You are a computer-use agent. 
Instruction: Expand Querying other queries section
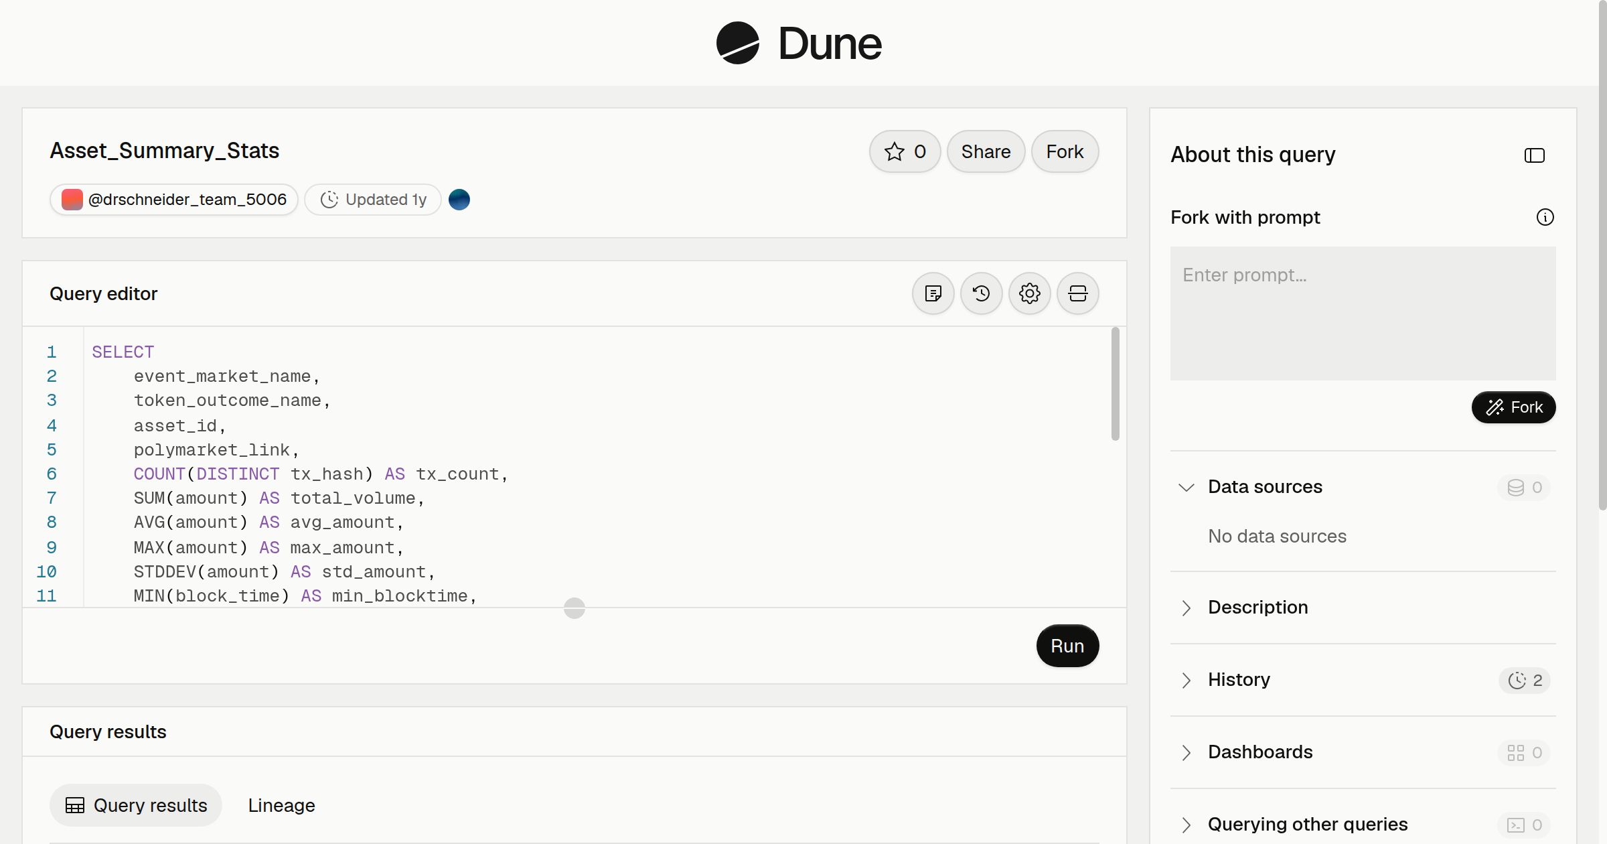(1186, 825)
